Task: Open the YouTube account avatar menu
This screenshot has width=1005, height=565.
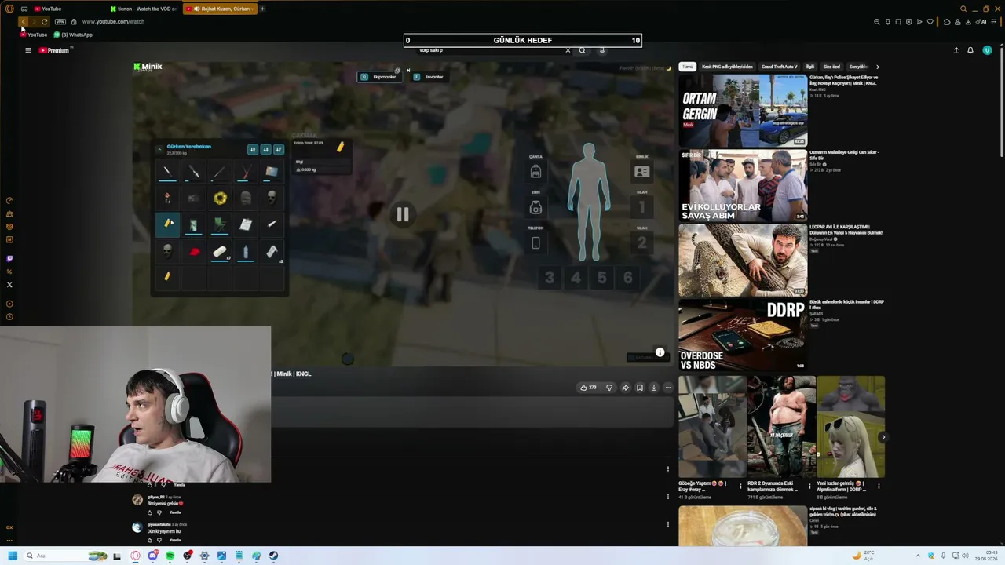Action: pyautogui.click(x=987, y=50)
